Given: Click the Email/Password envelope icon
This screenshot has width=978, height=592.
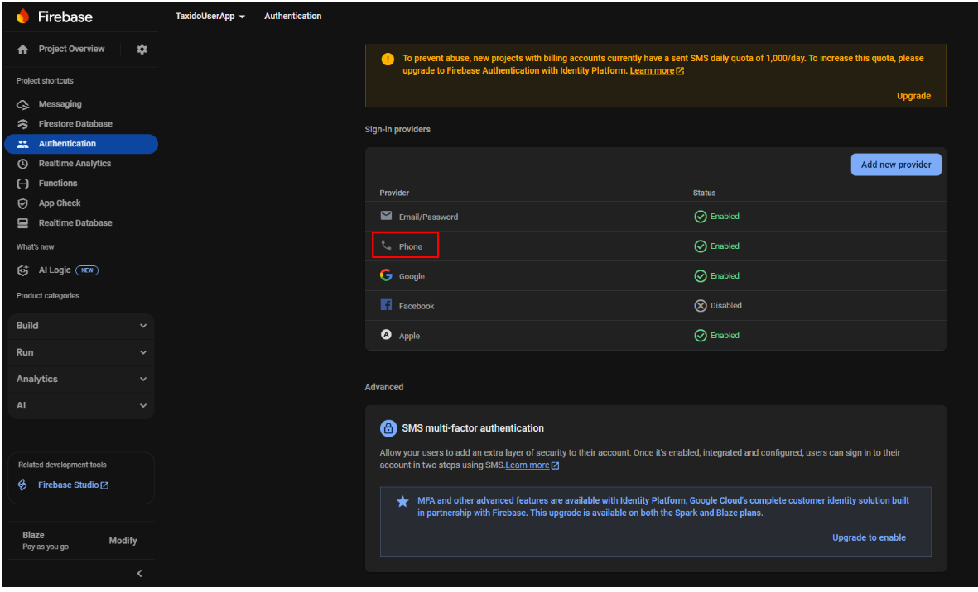Looking at the screenshot, I should pyautogui.click(x=386, y=216).
